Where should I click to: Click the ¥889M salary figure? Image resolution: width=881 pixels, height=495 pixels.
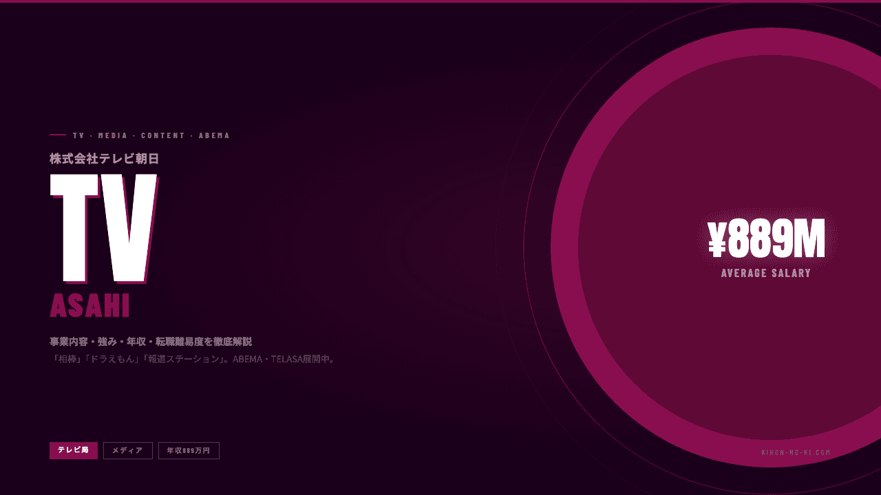(766, 240)
